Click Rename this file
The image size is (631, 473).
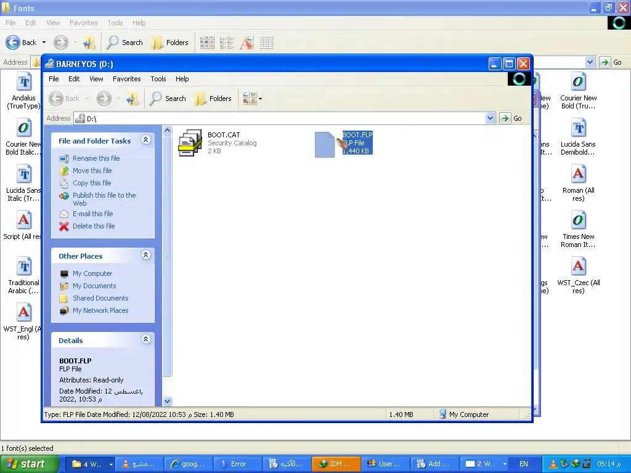[96, 158]
